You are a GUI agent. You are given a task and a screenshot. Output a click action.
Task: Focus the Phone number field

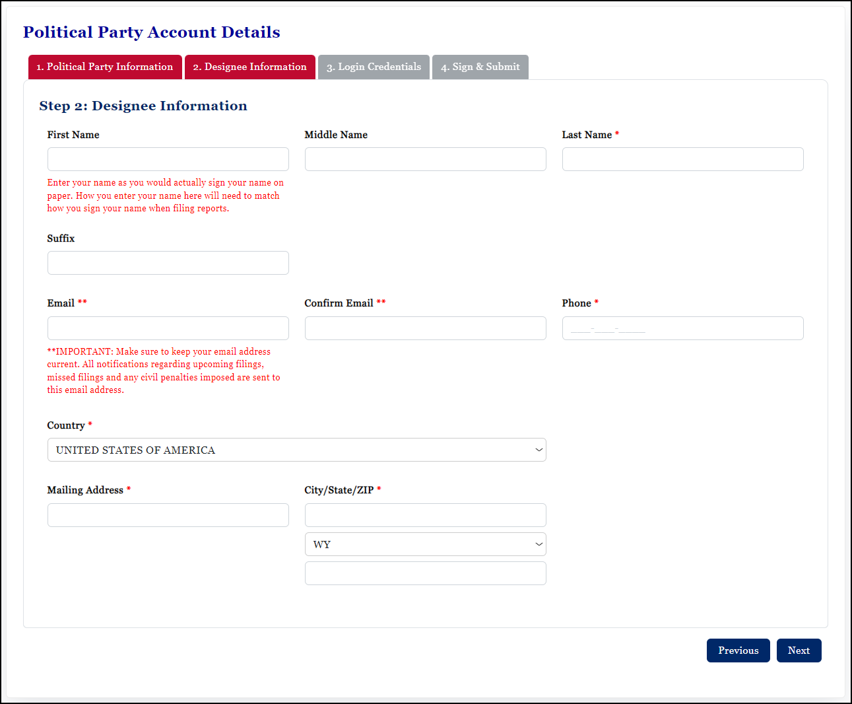[682, 328]
